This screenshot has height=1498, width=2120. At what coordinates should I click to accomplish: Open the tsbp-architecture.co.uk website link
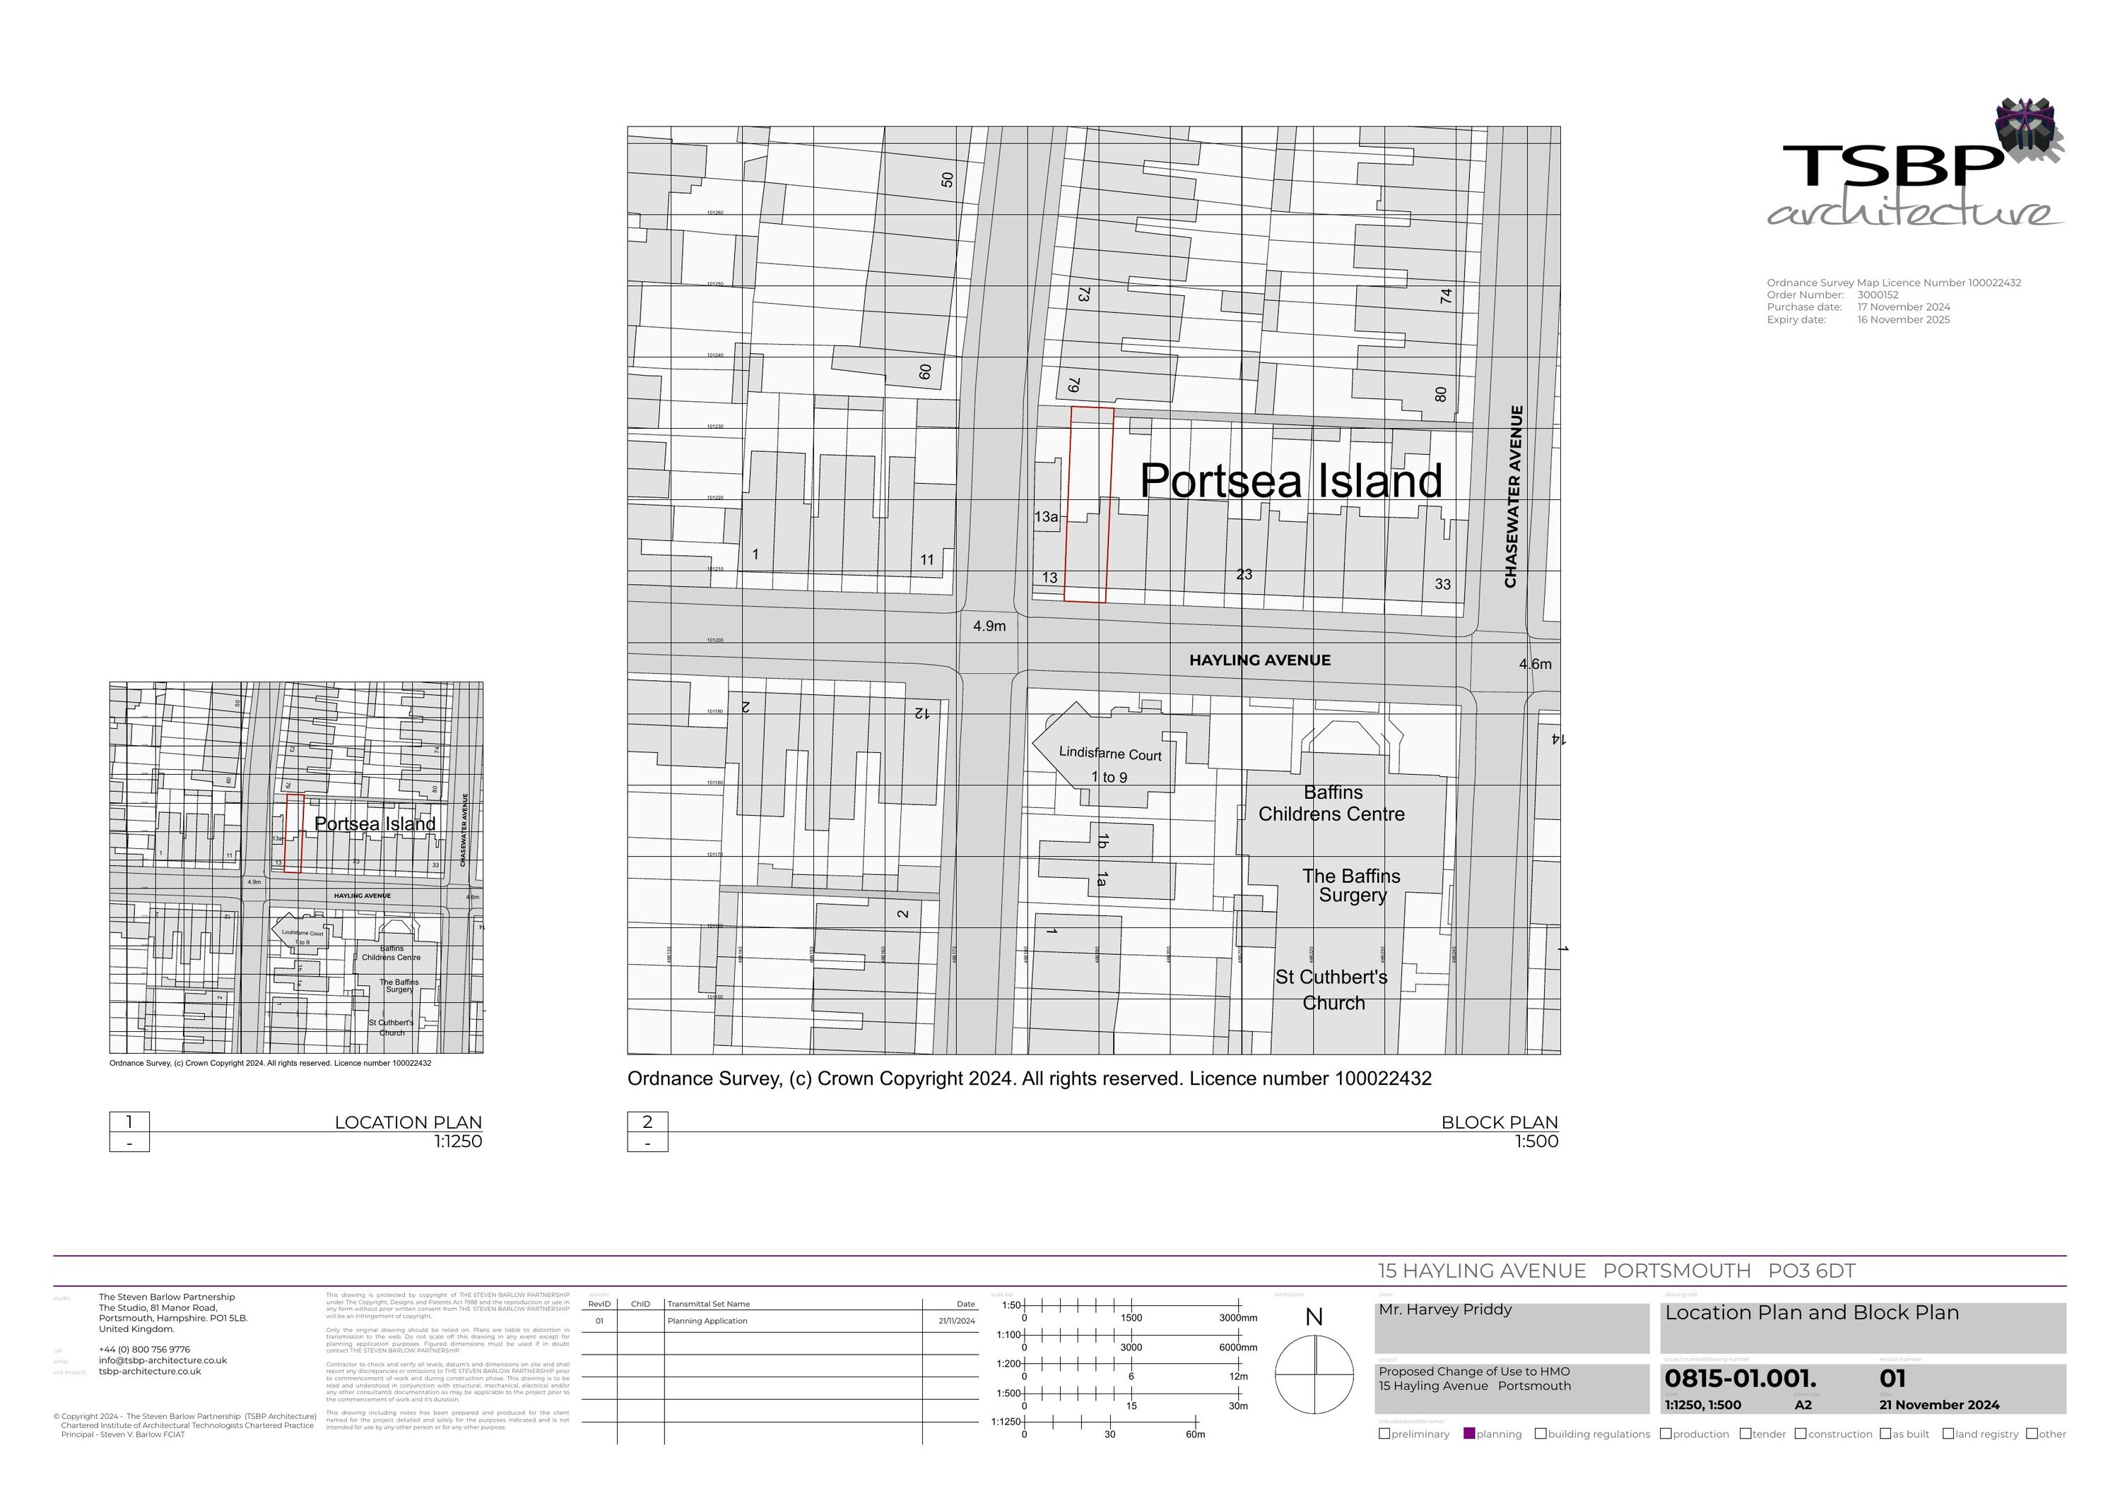coord(150,1372)
